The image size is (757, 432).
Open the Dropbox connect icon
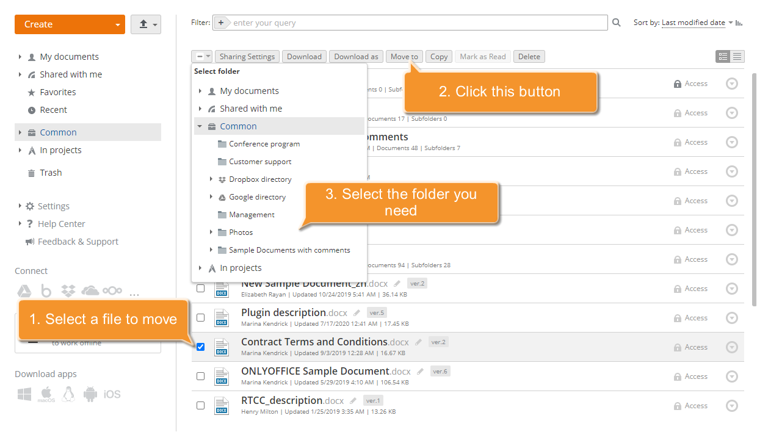click(x=68, y=291)
